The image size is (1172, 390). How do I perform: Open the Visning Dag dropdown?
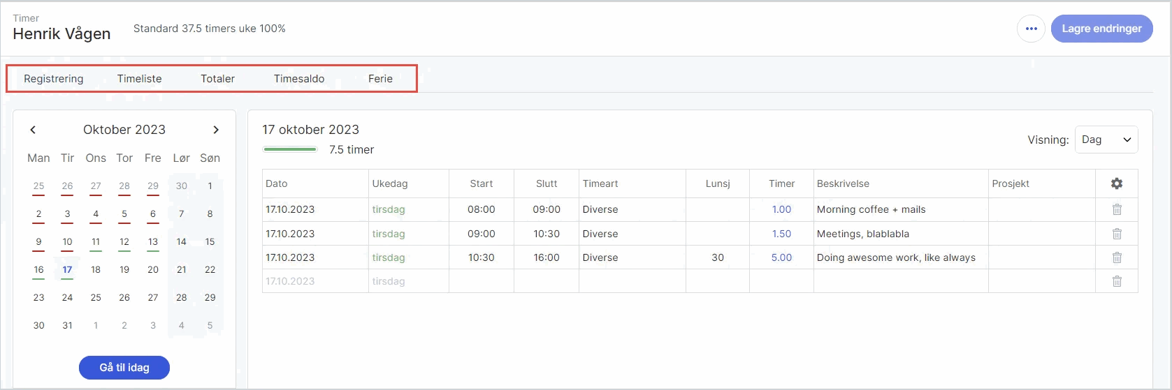point(1106,140)
